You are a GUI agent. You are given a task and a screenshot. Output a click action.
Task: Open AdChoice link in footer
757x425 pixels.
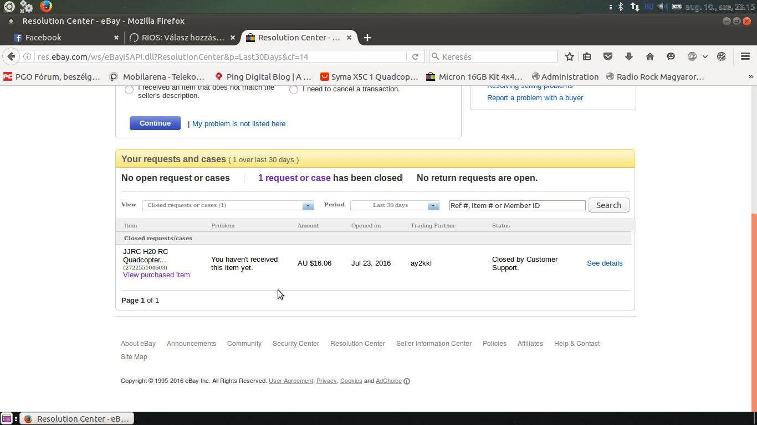(388, 381)
